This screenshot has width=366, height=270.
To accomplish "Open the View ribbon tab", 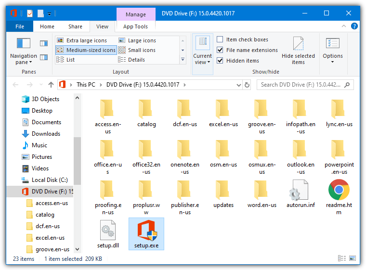I will [x=102, y=26].
